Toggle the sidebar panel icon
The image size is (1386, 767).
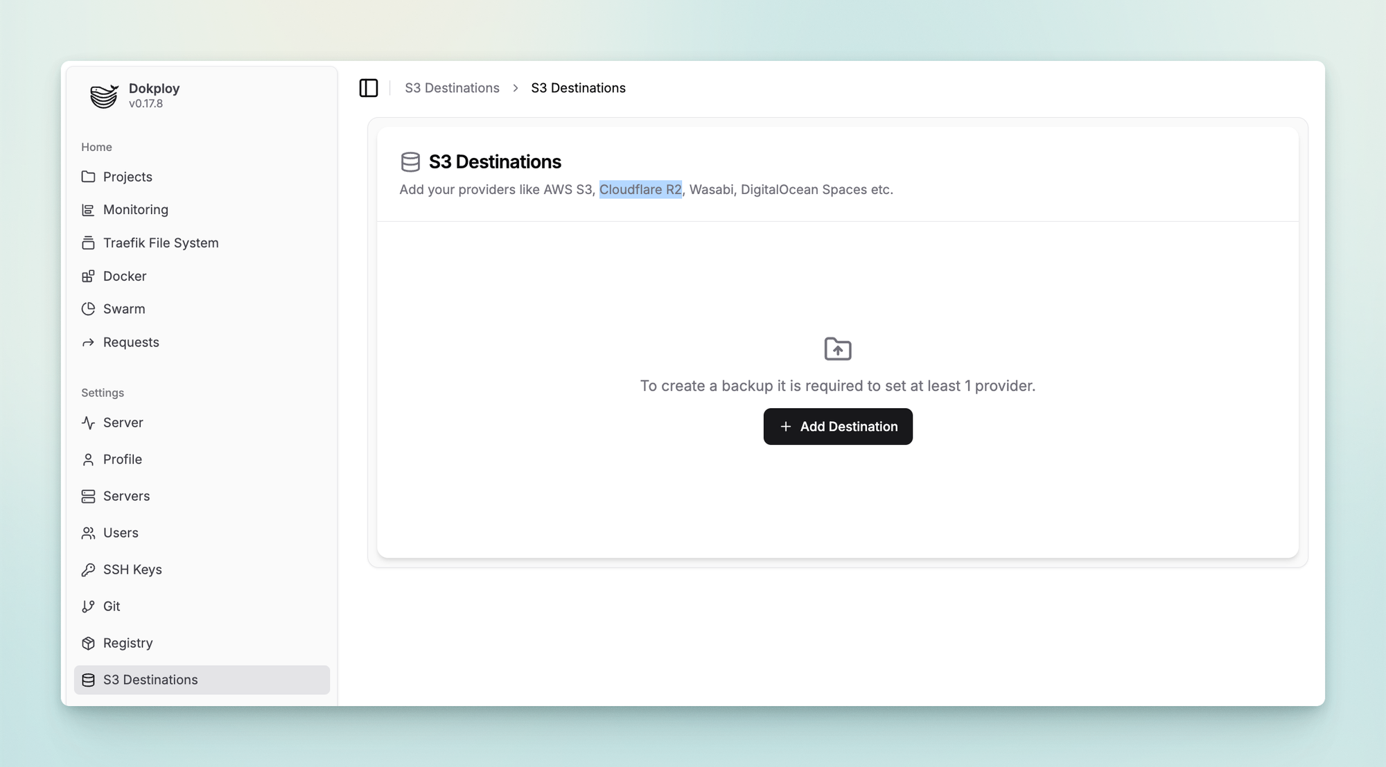369,88
